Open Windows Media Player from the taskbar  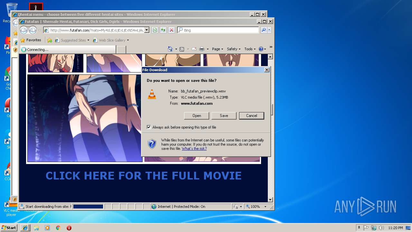(47, 228)
